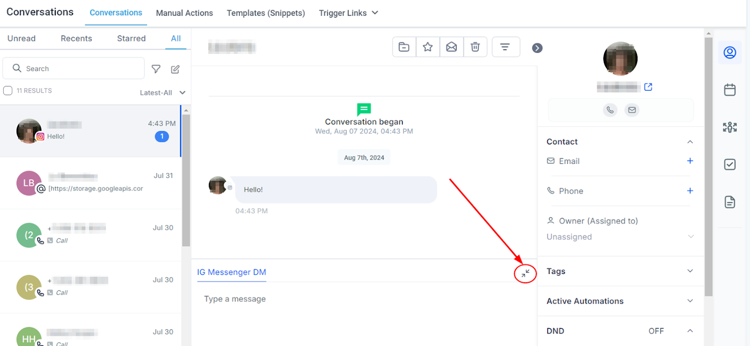Image resolution: width=750 pixels, height=346 pixels.
Task: Open conversation with Hello! message 4:43 PM
Action: [x=90, y=131]
